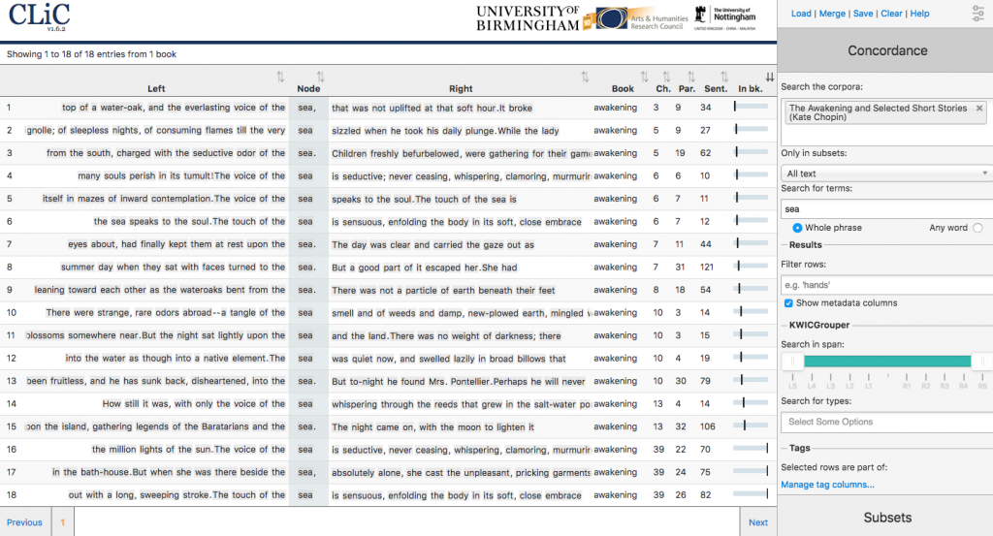Sort the concordance by the Node column
This screenshot has width=993, height=536.
(x=320, y=77)
